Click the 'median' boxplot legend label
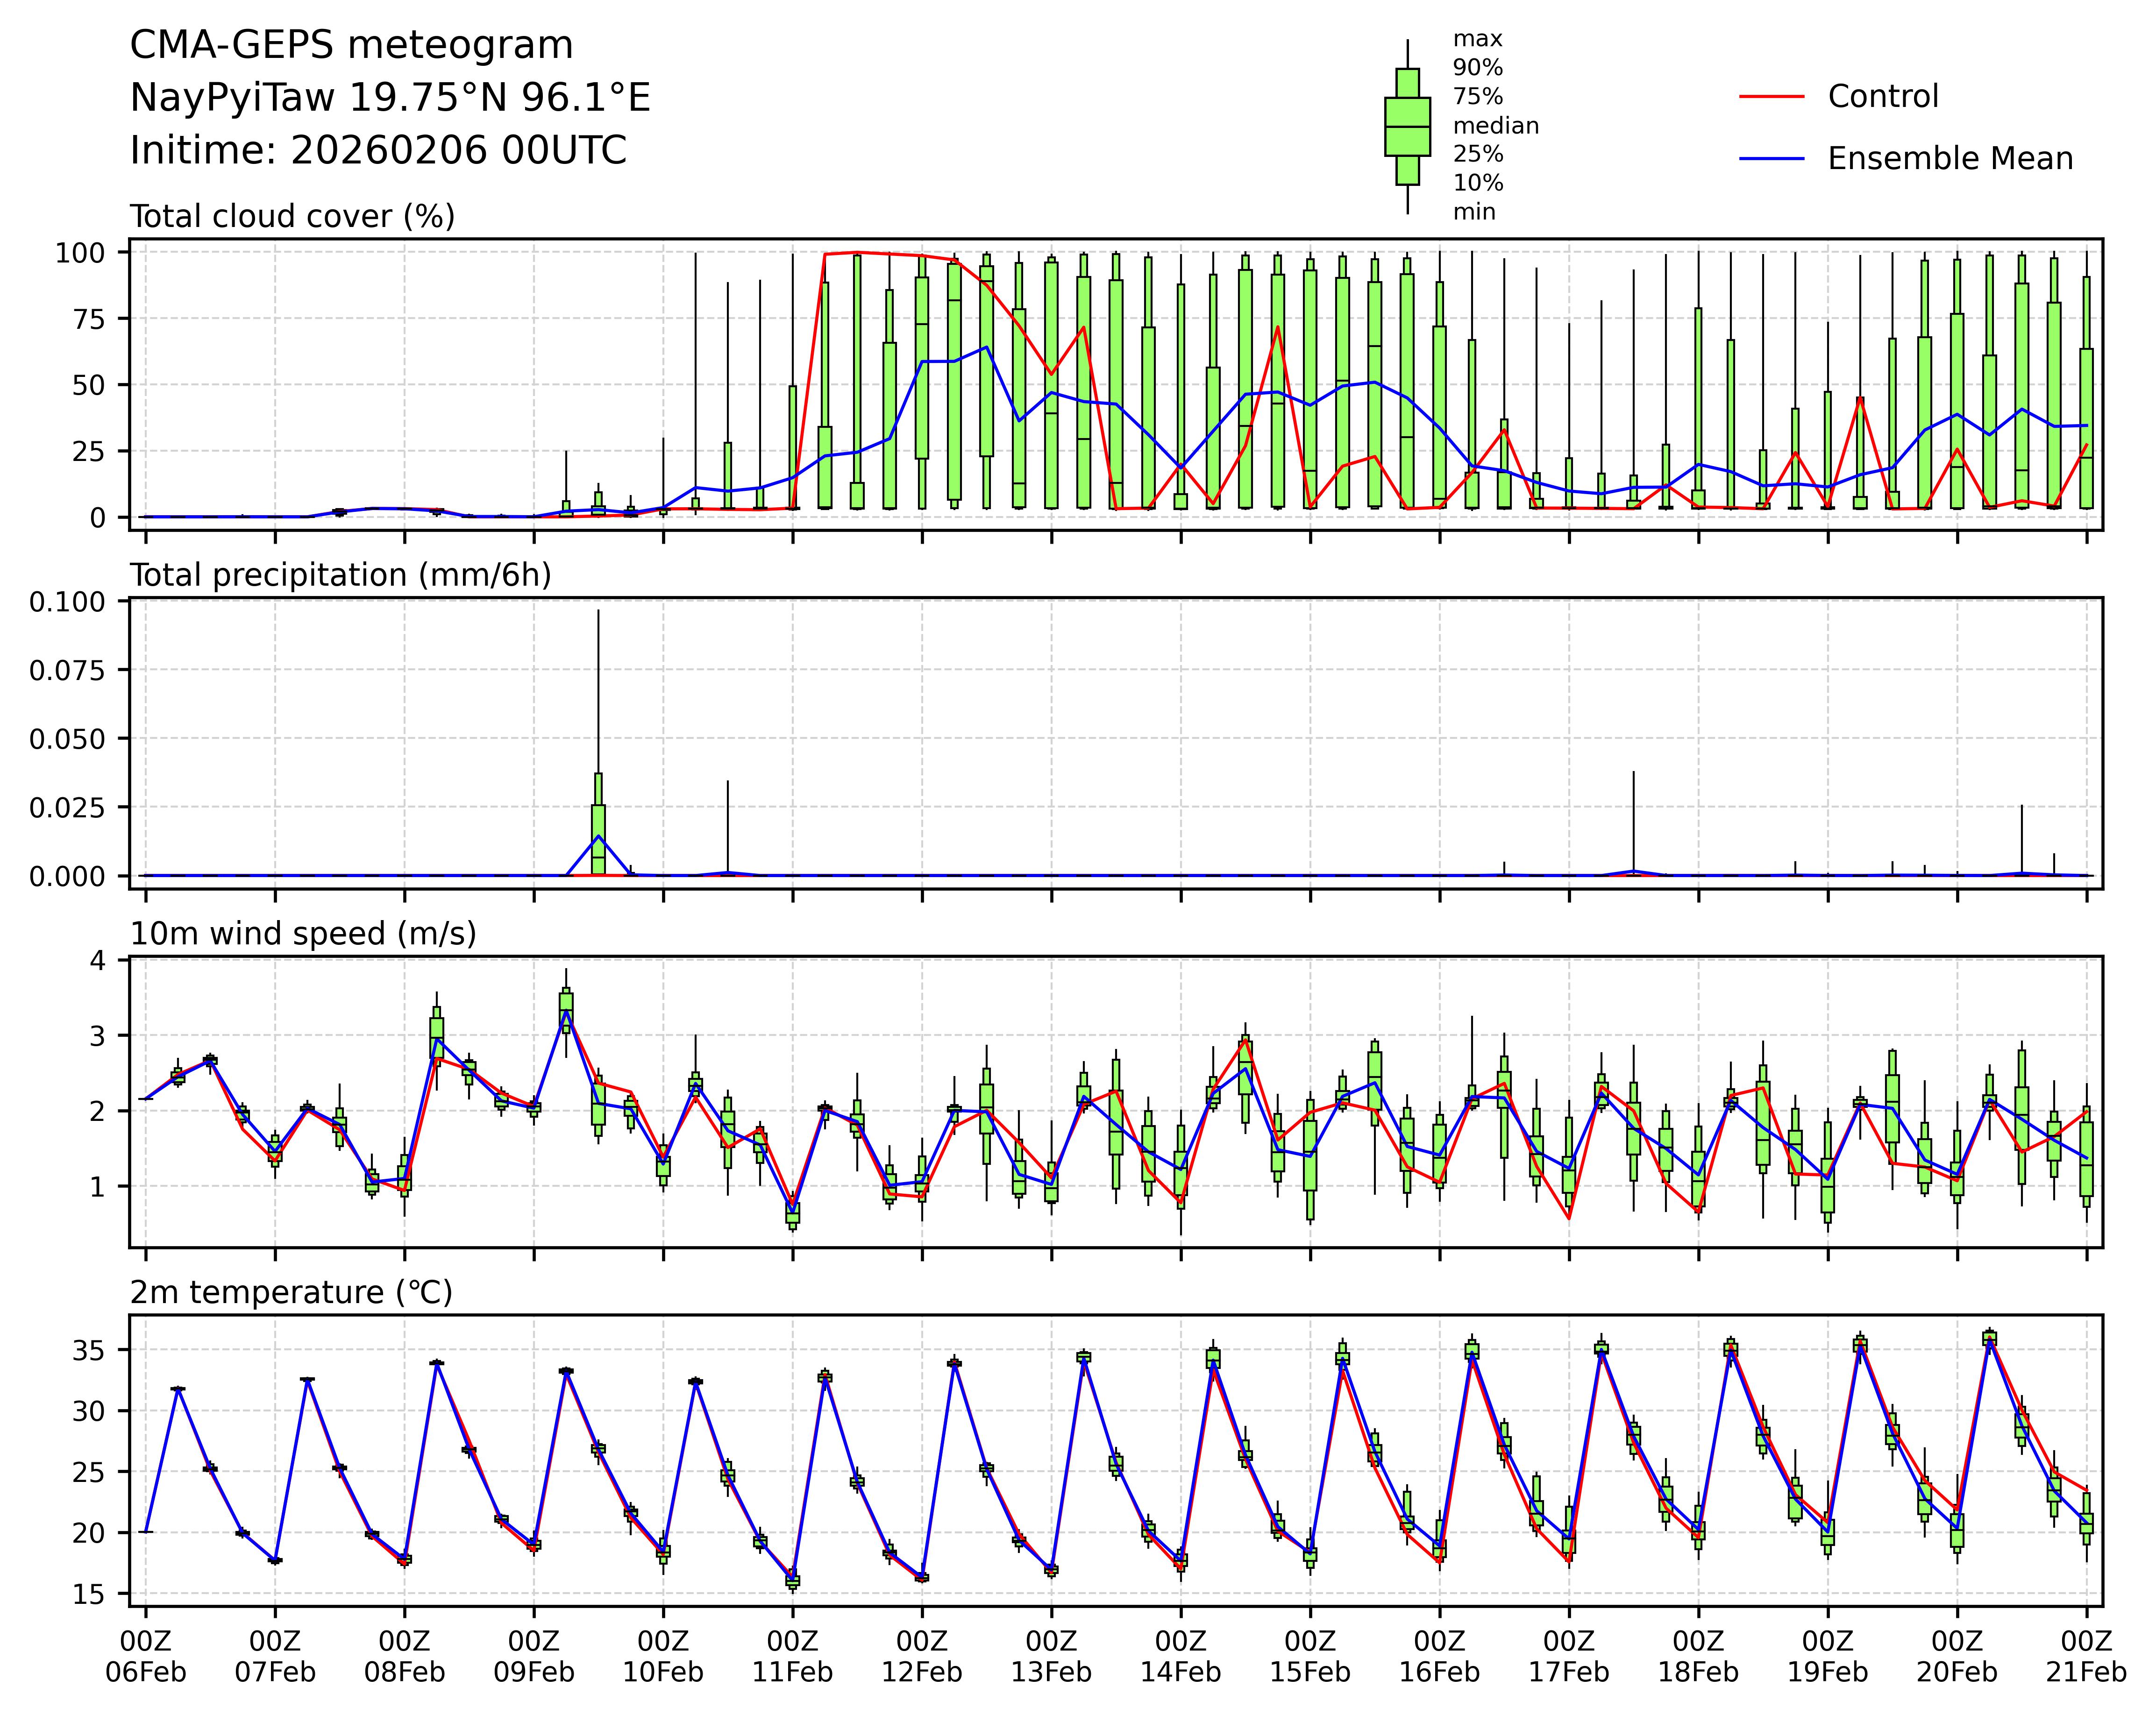This screenshot has width=2156, height=1715. 1495,126
